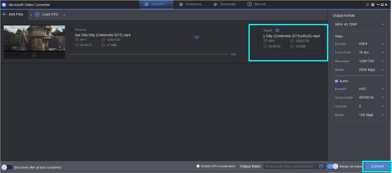The image size is (392, 173).
Task: Click the 0% progress value
Action: pyautogui.click(x=233, y=54)
